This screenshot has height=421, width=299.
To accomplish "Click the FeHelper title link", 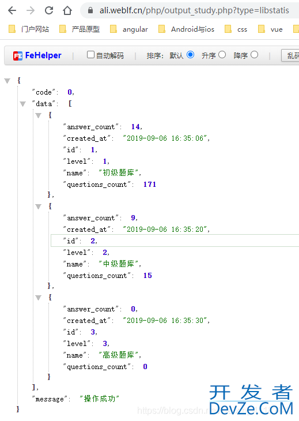I will [43, 55].
